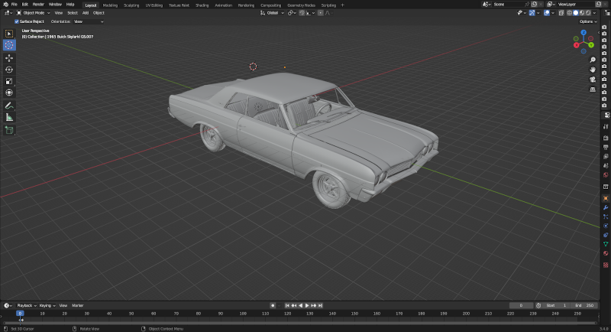The width and height of the screenshot is (611, 332).
Task: Click the Marker menu in timeline
Action: (78, 305)
